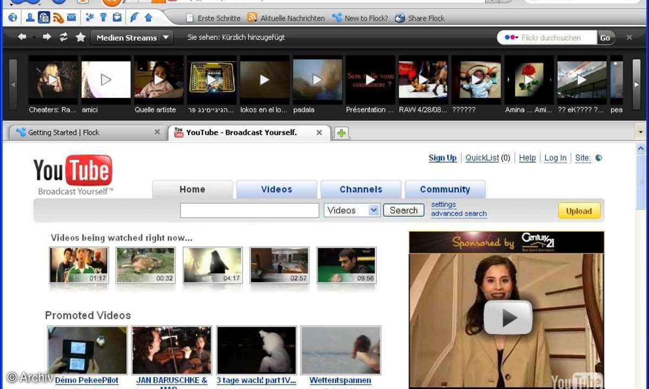This screenshot has width=649, height=389.
Task: Select the YouTube Channels tab
Action: (361, 190)
